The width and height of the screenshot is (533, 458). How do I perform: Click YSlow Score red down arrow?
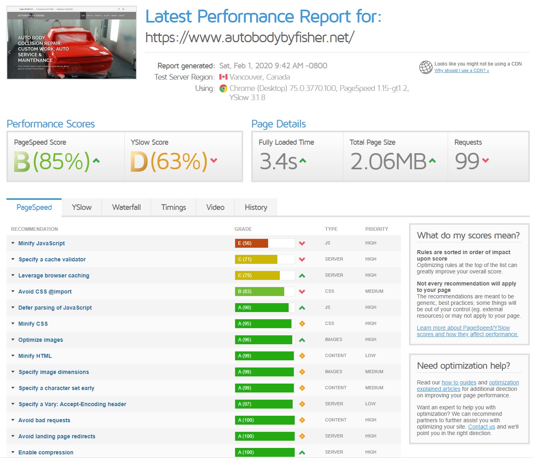pos(214,160)
